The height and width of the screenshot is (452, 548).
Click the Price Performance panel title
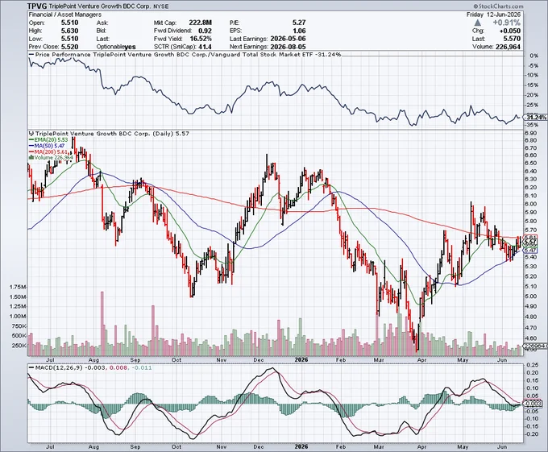click(x=187, y=55)
